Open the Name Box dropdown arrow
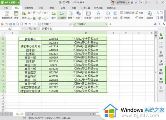Image resolution: width=166 pixels, height=120 pixels. coord(21,29)
